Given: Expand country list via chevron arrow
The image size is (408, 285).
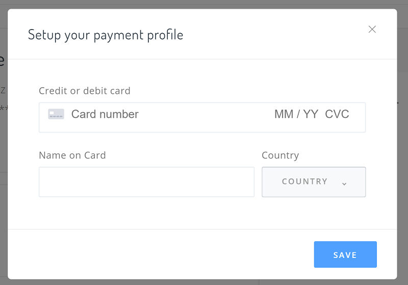Looking at the screenshot, I should pyautogui.click(x=344, y=184).
